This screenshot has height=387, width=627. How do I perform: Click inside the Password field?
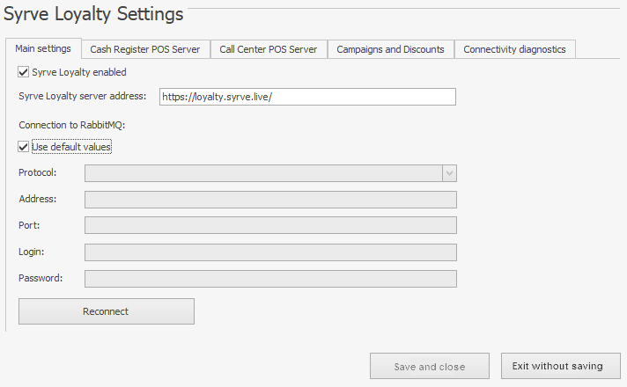[x=270, y=279]
